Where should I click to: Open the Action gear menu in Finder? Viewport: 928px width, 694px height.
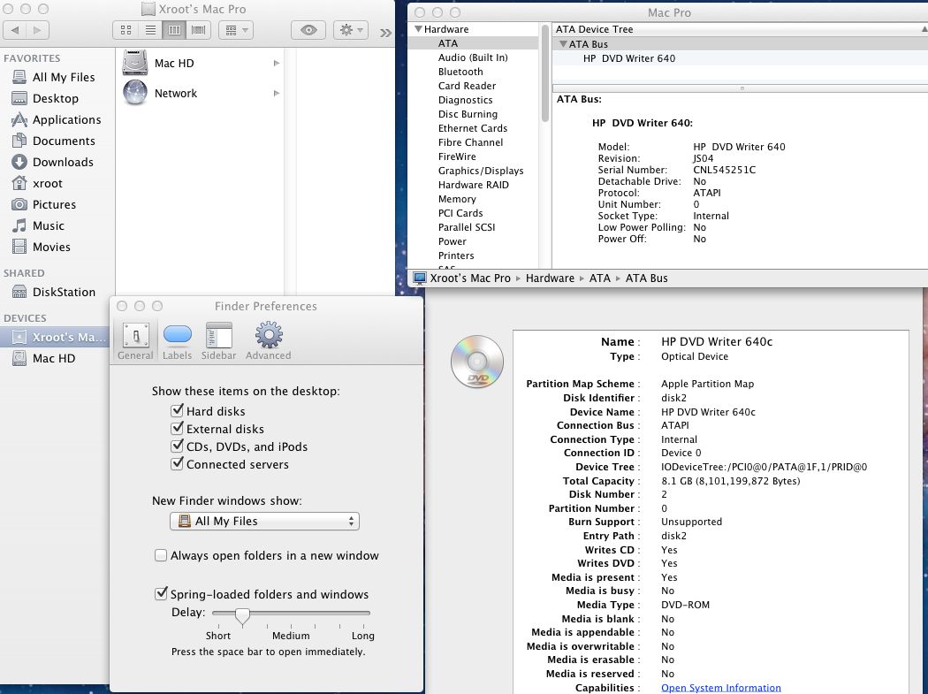[x=351, y=30]
